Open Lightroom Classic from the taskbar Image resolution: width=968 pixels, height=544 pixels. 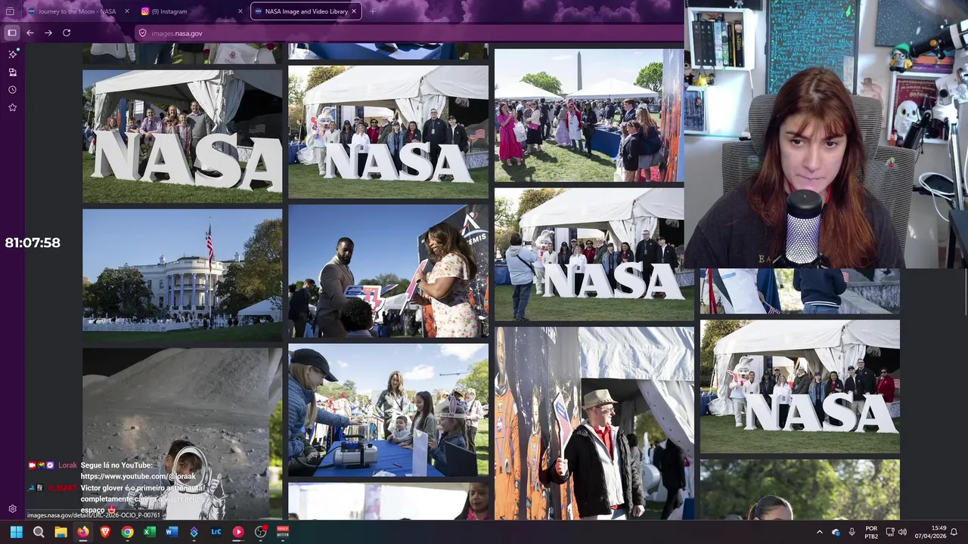[x=216, y=532]
